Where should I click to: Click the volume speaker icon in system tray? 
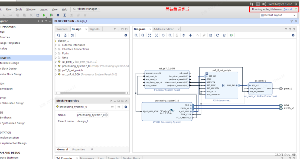tap(264, 4)
